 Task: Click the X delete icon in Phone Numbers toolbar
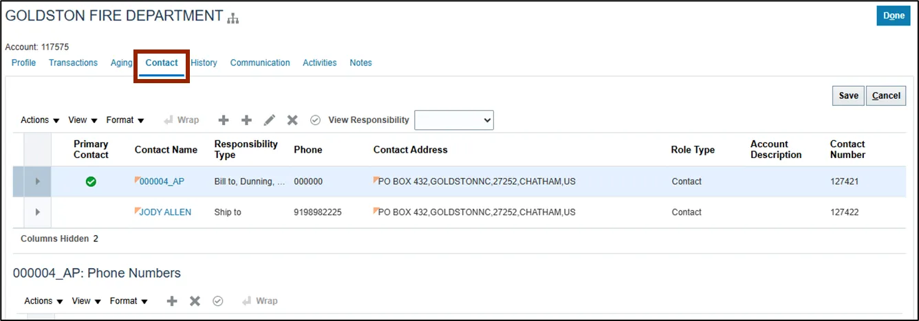click(x=195, y=301)
